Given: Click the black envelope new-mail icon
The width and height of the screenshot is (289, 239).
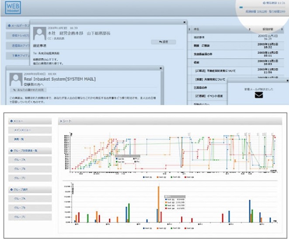Looking at the screenshot, I should pyautogui.click(x=259, y=95).
